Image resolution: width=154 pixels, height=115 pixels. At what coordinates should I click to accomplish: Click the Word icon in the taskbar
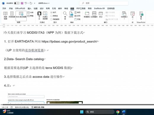click(x=123, y=112)
